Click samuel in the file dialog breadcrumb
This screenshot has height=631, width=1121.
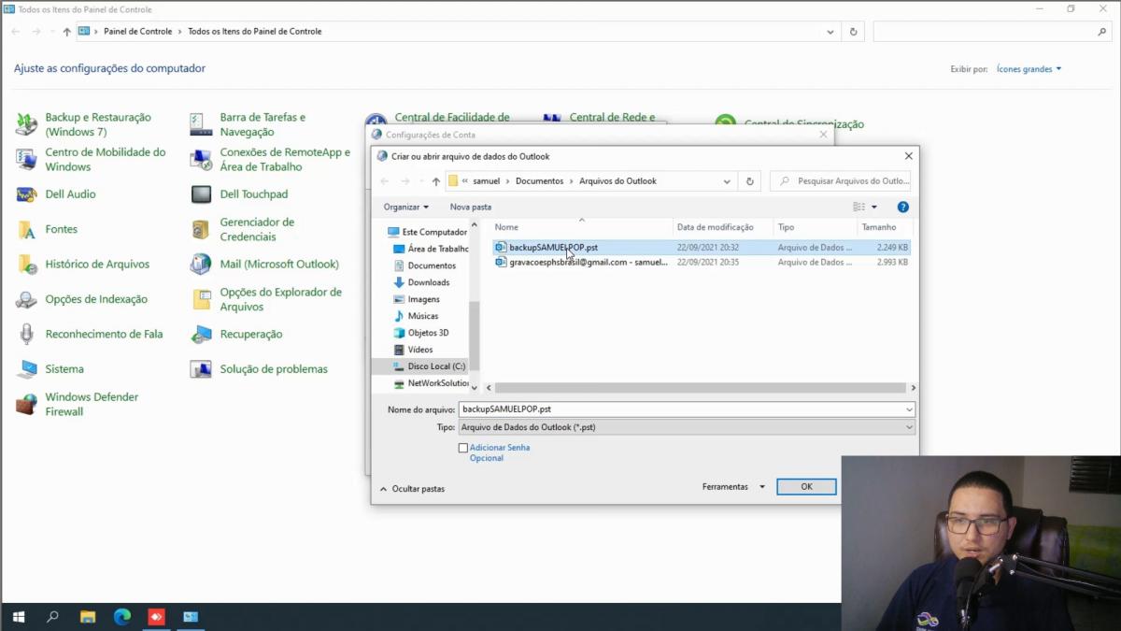(487, 181)
